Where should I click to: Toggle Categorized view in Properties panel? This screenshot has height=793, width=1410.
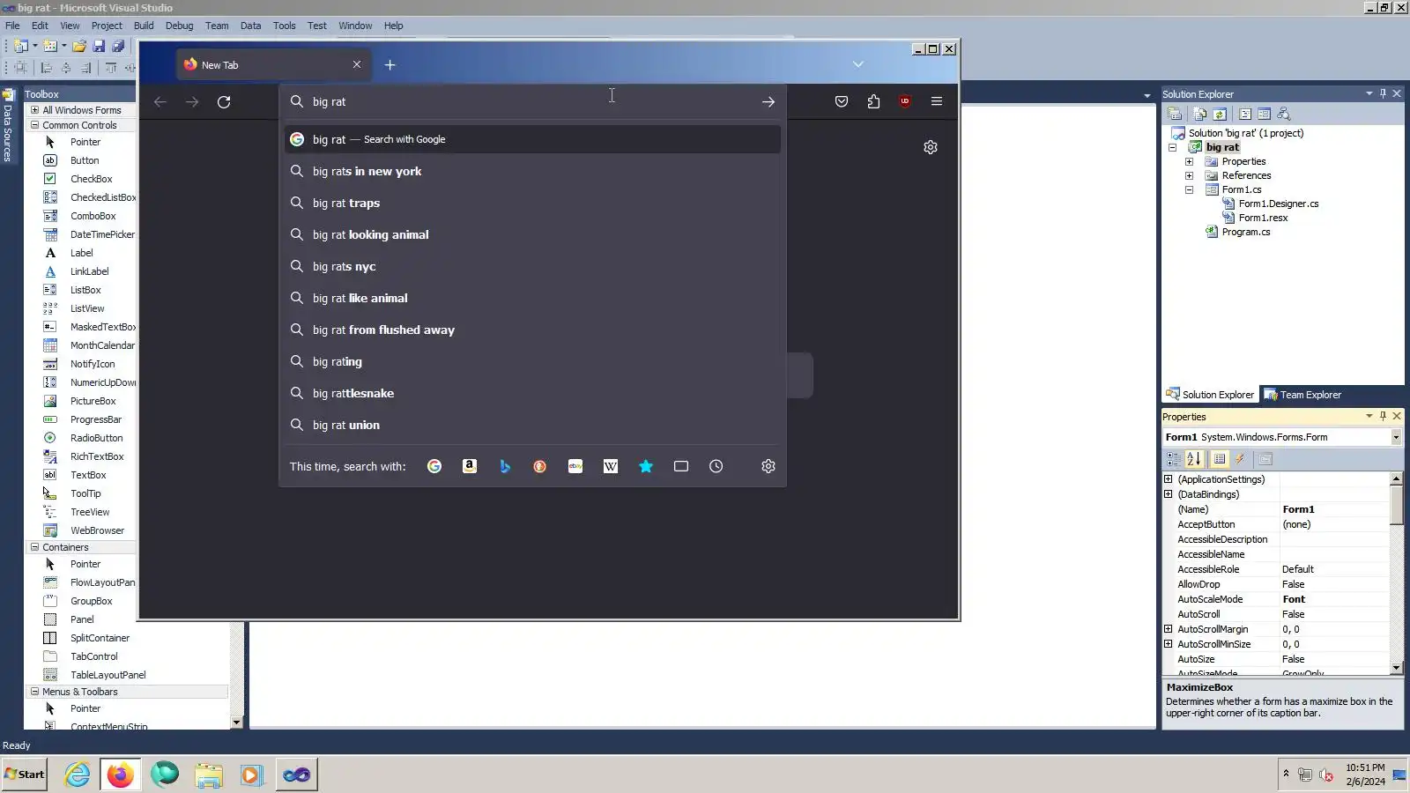[1174, 459]
